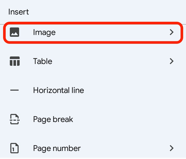Click blank space right of Page break label
The height and width of the screenshot is (159, 186).
124,119
